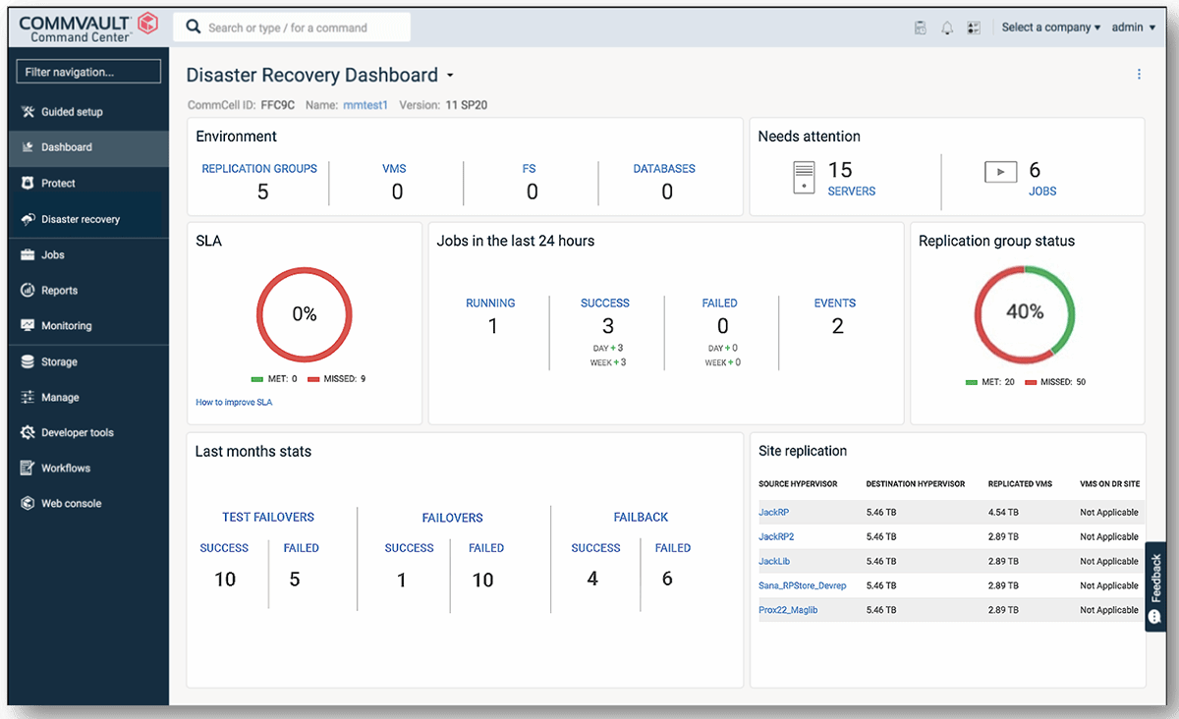Click inside the command search field
This screenshot has height=719, width=1179.
coord(292,27)
